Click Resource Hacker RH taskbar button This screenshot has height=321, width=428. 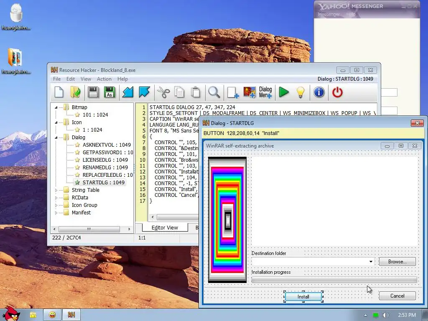coord(71,315)
